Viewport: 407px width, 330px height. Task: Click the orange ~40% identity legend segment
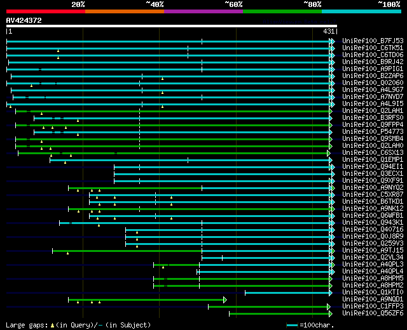click(x=125, y=11)
